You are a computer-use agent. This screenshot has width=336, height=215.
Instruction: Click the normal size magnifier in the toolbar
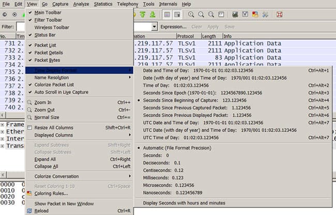coord(211,14)
